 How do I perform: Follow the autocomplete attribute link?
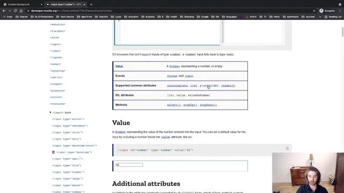click(x=177, y=86)
